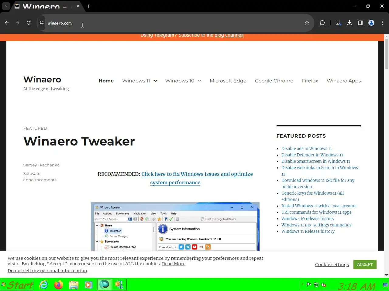Image resolution: width=389 pixels, height=291 pixels.
Task: Open the Chrome three-dot menu
Action: click(382, 23)
